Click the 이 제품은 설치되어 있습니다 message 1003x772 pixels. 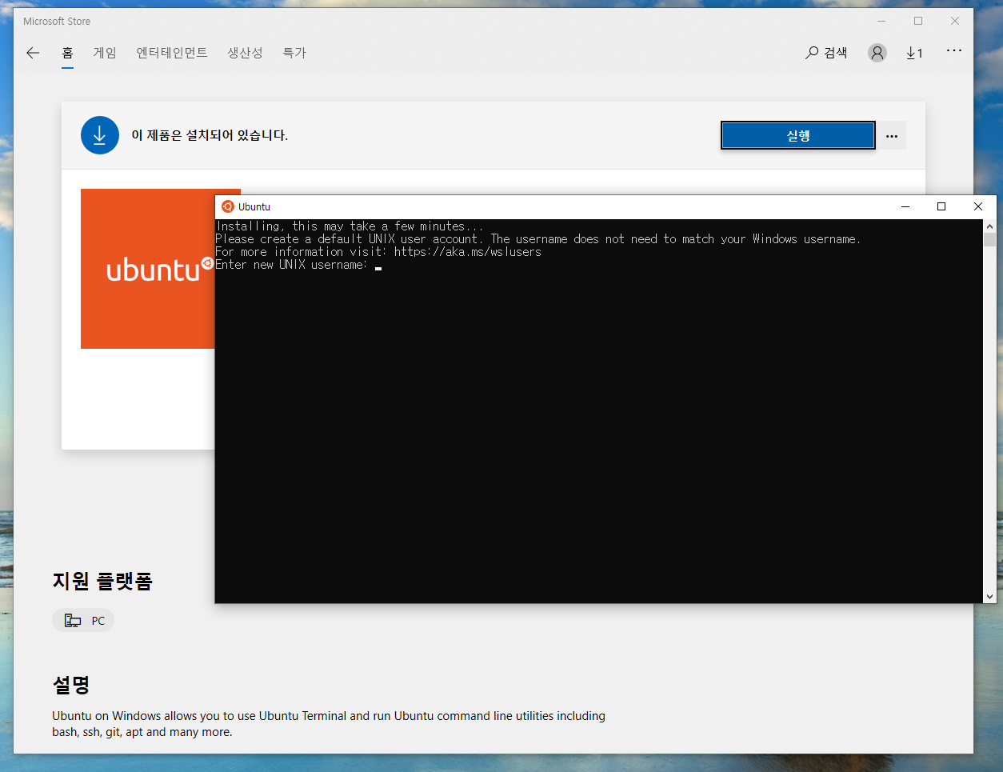point(210,135)
